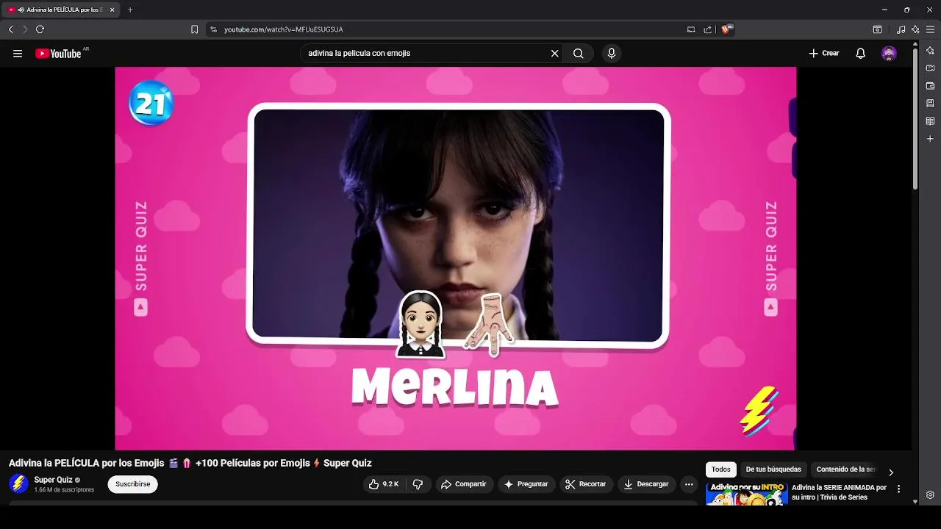Add item to sidebar with plus

point(930,139)
